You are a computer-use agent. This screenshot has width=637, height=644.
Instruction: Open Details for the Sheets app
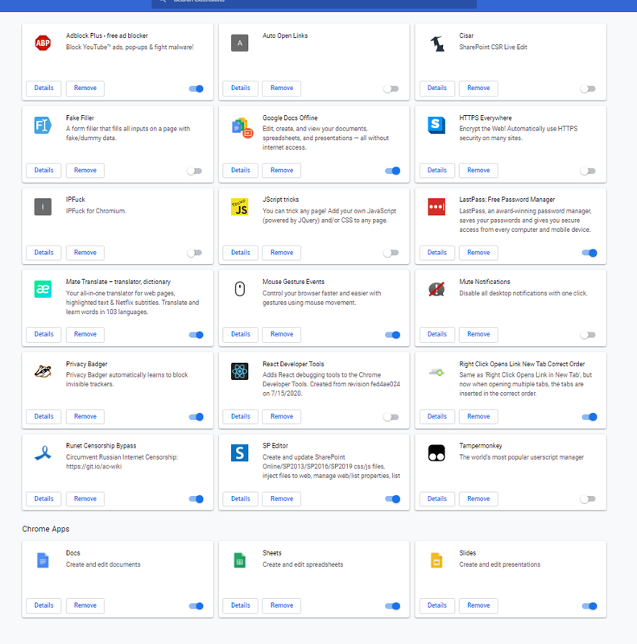click(241, 605)
